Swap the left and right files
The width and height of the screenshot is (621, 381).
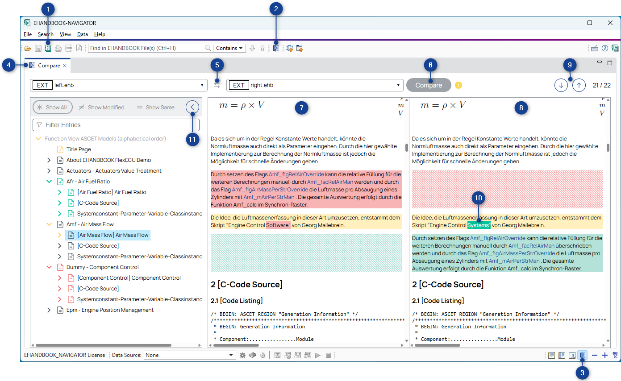coord(217,85)
